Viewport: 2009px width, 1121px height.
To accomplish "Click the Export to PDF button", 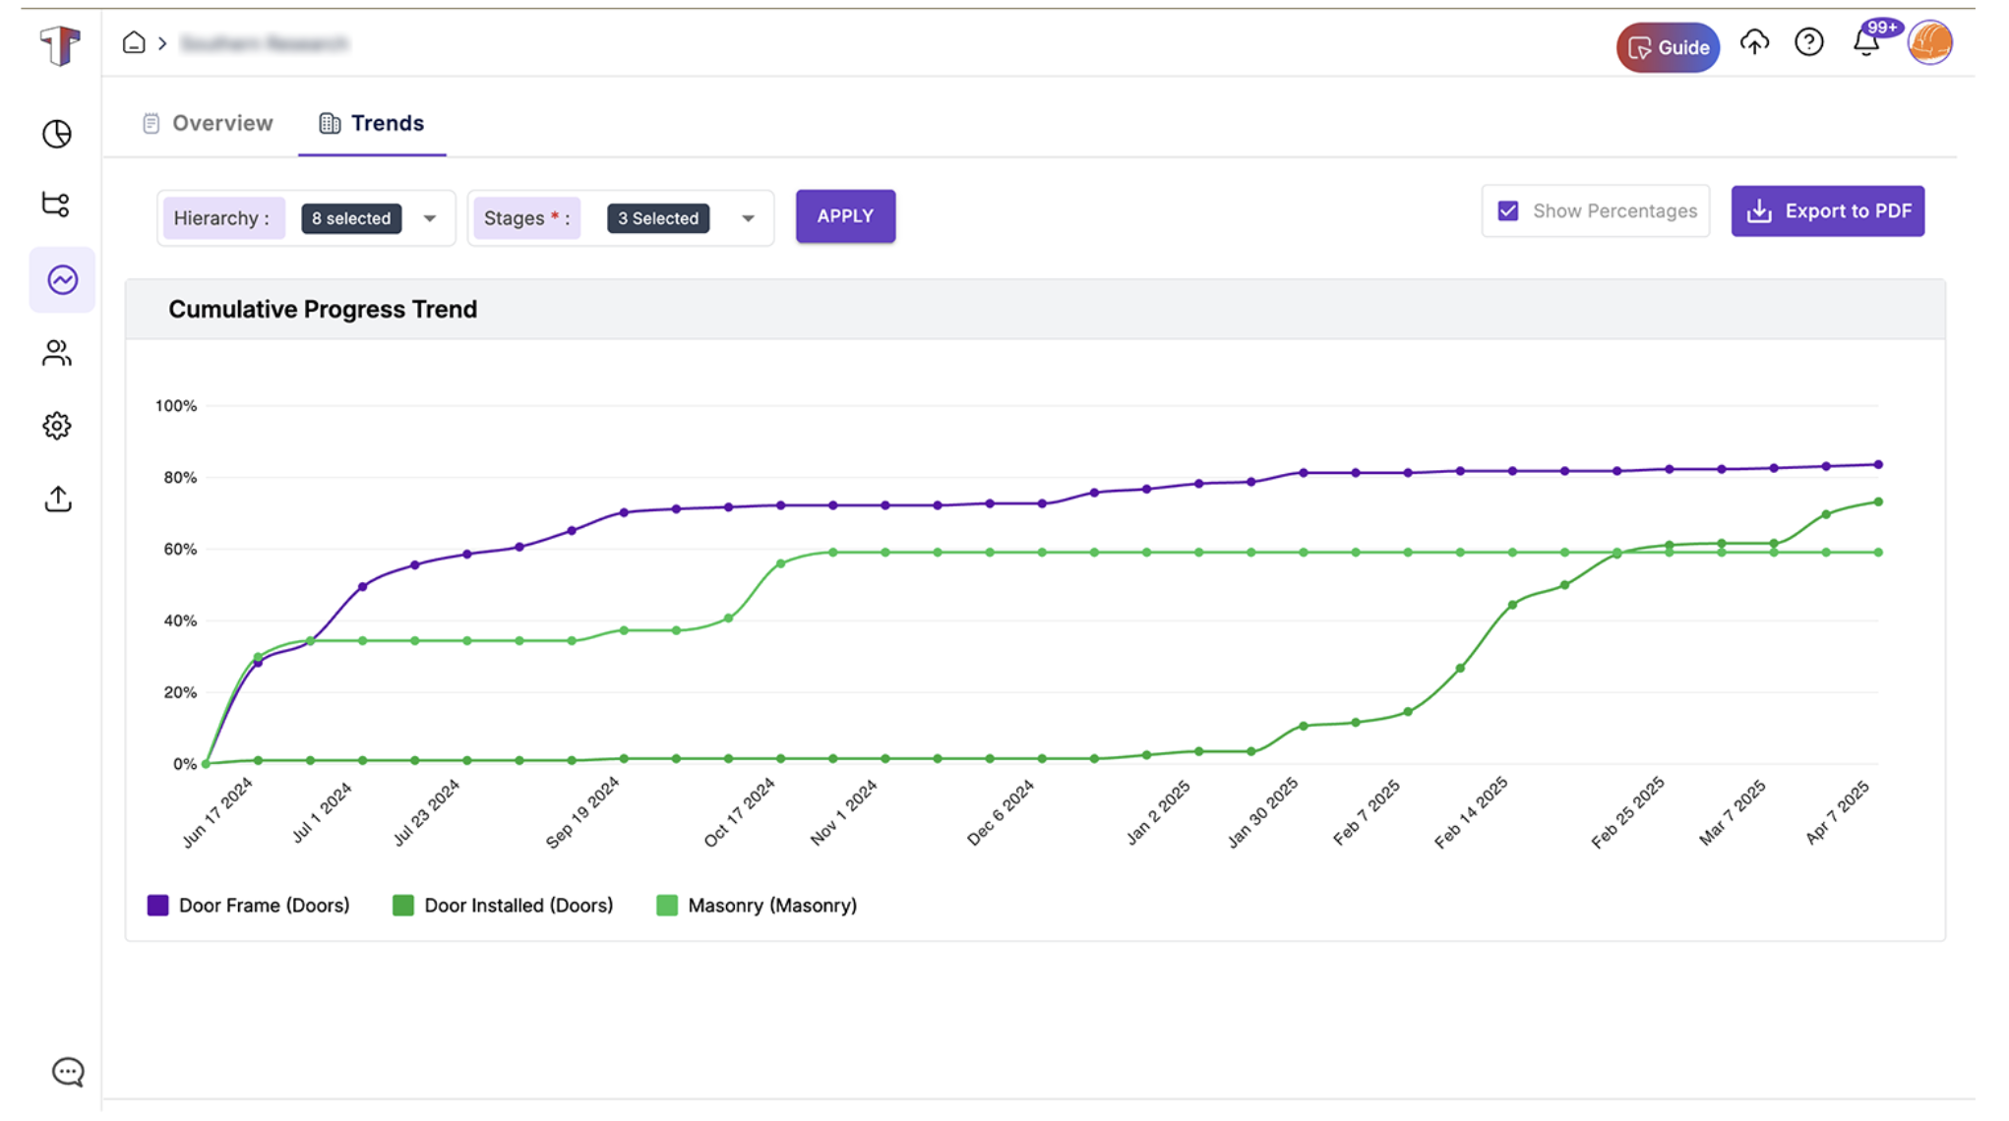I will point(1827,211).
